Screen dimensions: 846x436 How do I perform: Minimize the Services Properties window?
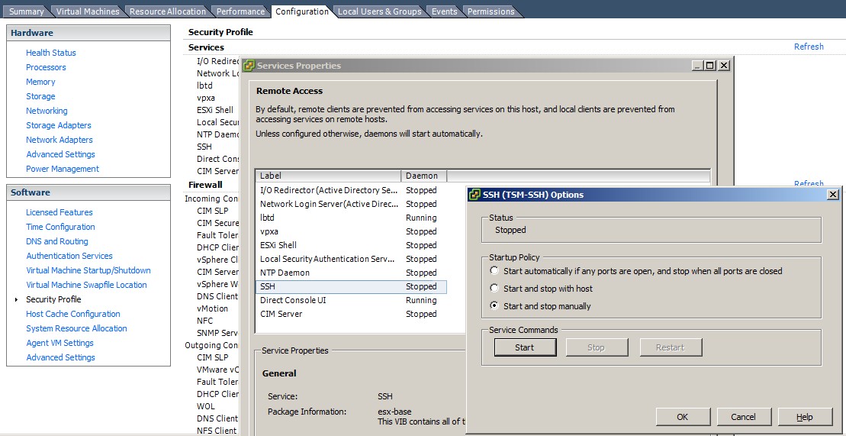698,66
